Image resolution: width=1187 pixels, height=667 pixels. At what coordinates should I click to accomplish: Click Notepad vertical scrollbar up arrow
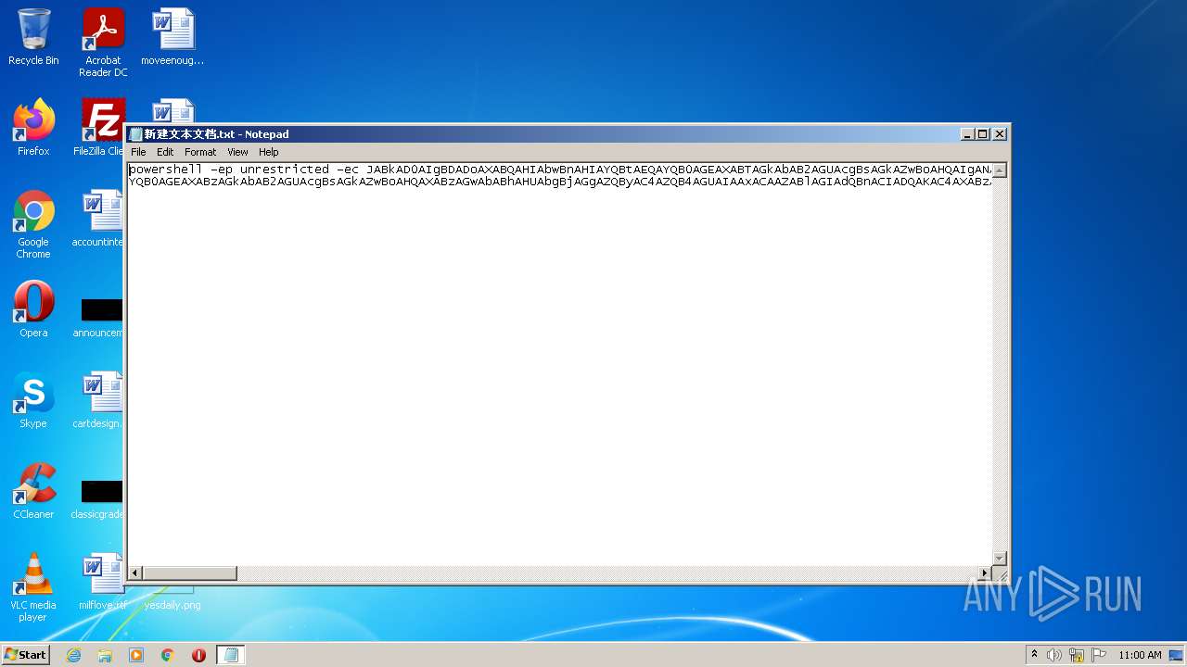coord(1000,170)
